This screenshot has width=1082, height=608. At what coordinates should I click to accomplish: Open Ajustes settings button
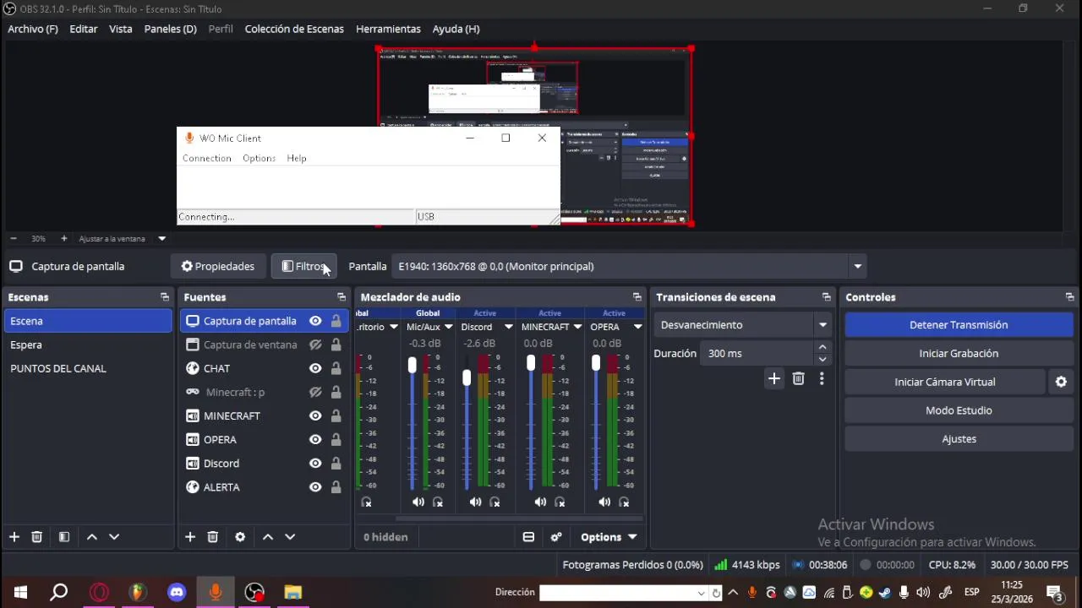(959, 439)
